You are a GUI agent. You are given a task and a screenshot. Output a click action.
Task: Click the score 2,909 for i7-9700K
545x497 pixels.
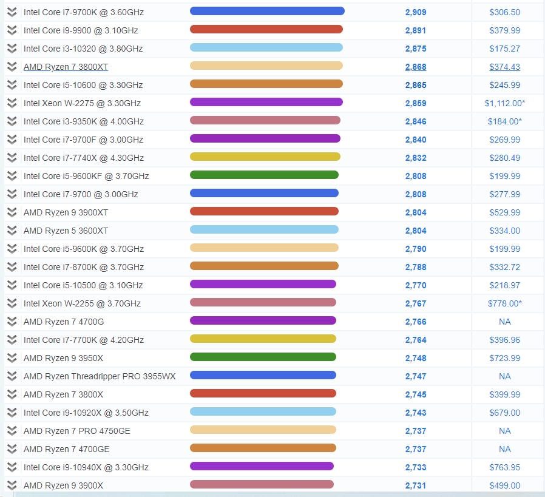pos(416,12)
